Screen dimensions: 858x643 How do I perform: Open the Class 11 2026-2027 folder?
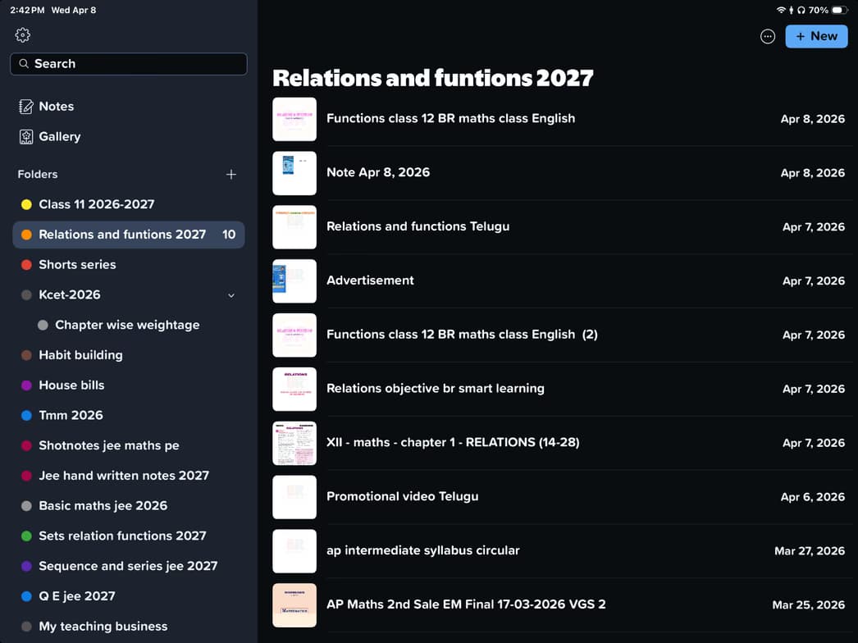96,204
